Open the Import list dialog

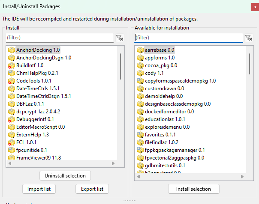[39, 189]
